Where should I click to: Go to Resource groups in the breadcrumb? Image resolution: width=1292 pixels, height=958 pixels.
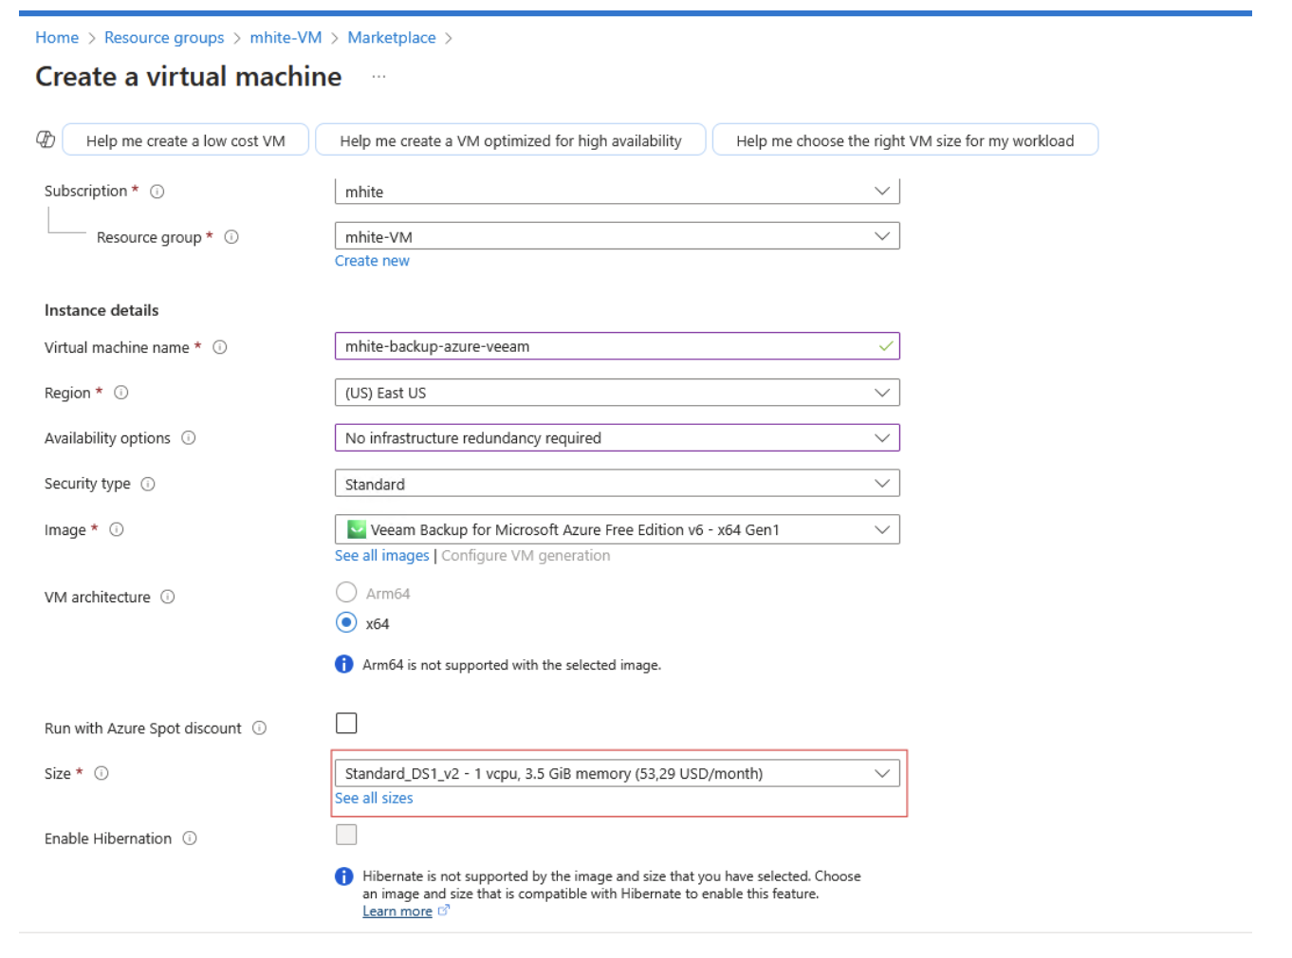(x=164, y=38)
